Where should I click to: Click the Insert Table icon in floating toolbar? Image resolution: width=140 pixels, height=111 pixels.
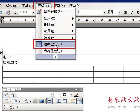(26, 101)
